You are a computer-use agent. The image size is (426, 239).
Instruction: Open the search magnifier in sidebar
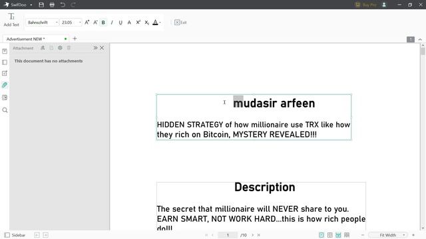pyautogui.click(x=5, y=110)
